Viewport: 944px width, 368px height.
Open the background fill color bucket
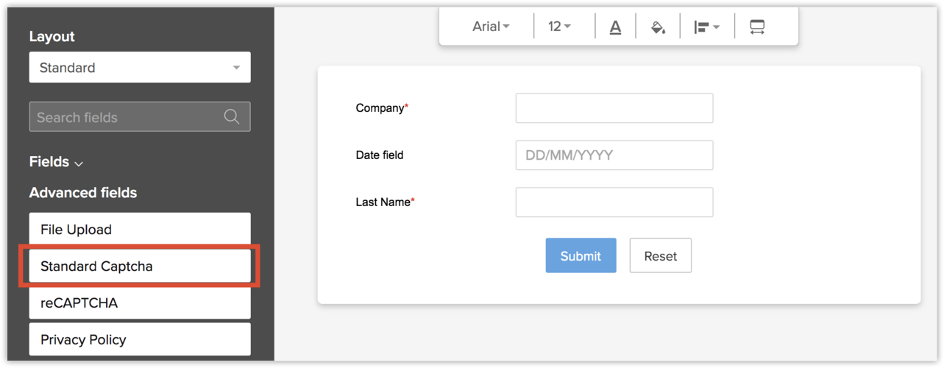658,27
